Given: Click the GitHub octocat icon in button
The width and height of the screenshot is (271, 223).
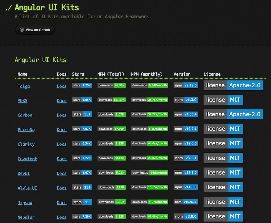Looking at the screenshot, I should tap(22, 30).
